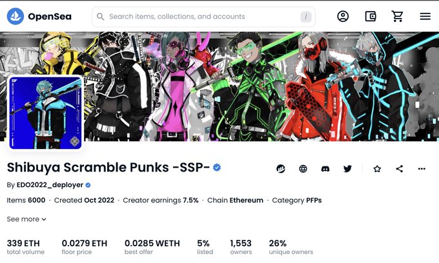Open the collection's Twitter page
Screen dimensions: 439x263
coord(347,168)
